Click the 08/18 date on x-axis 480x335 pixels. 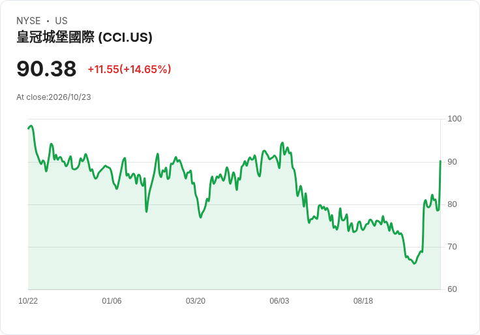363,301
